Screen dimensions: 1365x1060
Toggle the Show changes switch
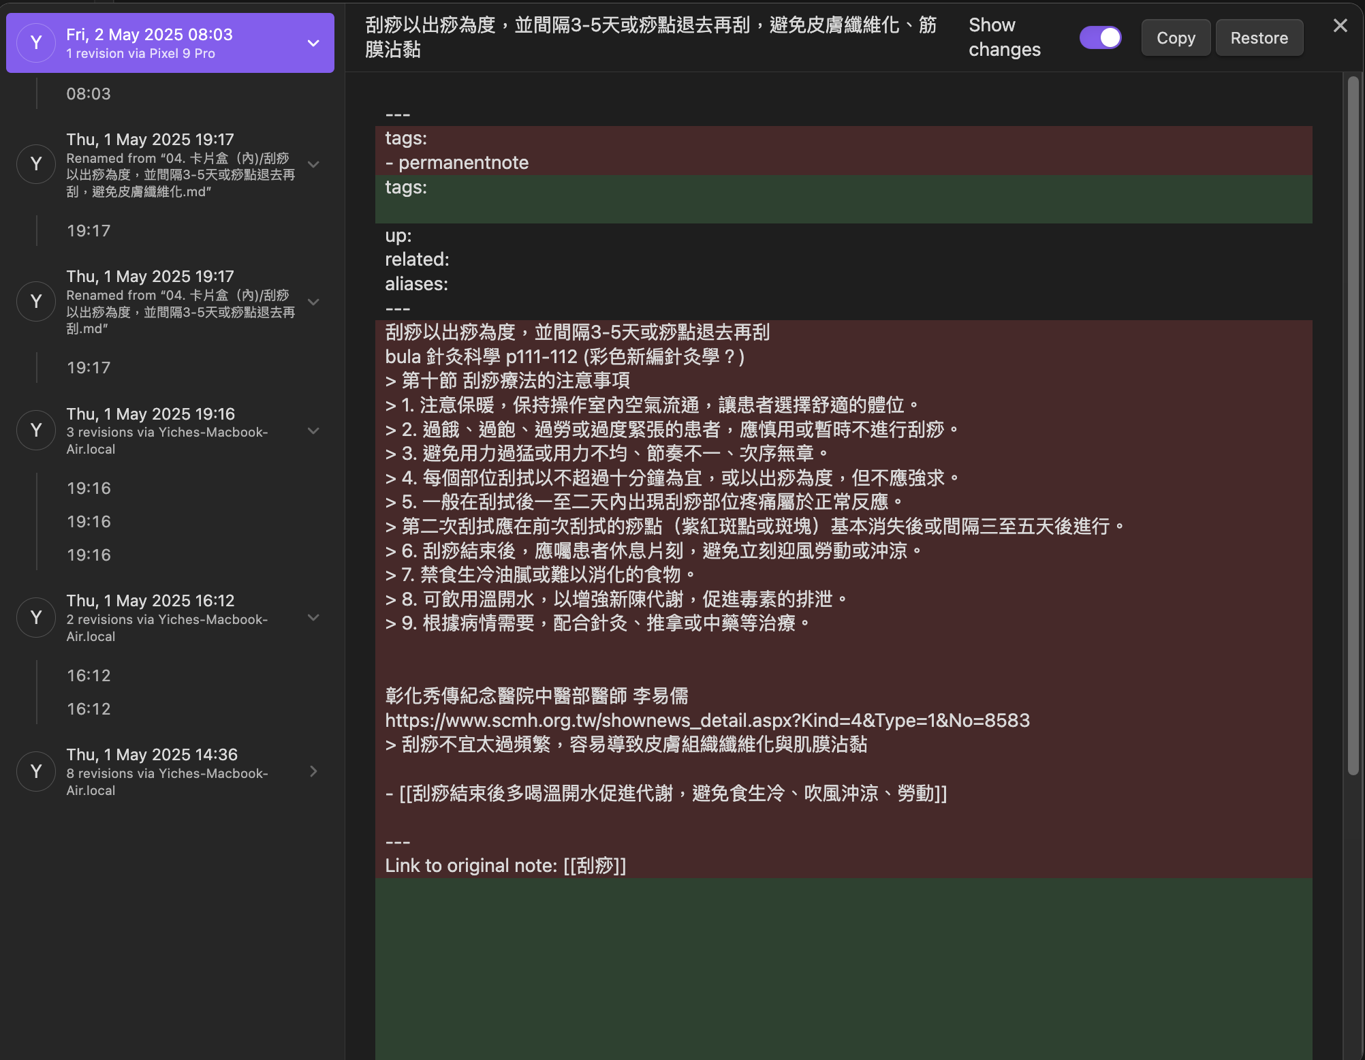point(1100,37)
